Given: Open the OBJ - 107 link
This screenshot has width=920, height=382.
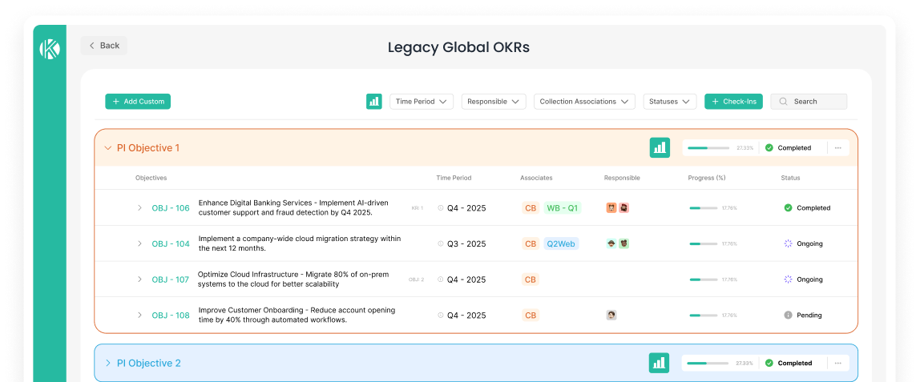Looking at the screenshot, I should (x=171, y=279).
